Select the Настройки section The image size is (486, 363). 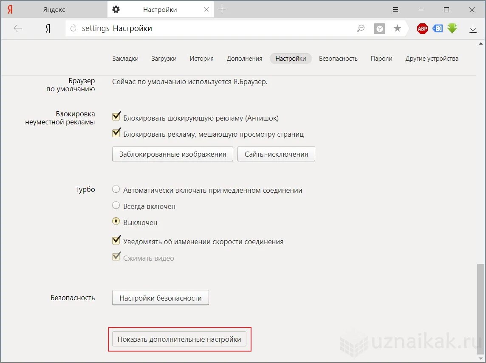[x=291, y=59]
